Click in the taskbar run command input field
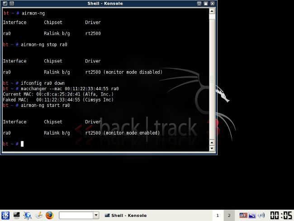The height and width of the screenshot is (221, 294). 76,216
